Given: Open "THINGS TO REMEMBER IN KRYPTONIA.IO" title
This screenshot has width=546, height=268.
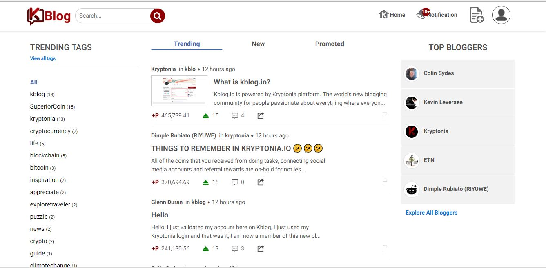Looking at the screenshot, I should click(237, 148).
